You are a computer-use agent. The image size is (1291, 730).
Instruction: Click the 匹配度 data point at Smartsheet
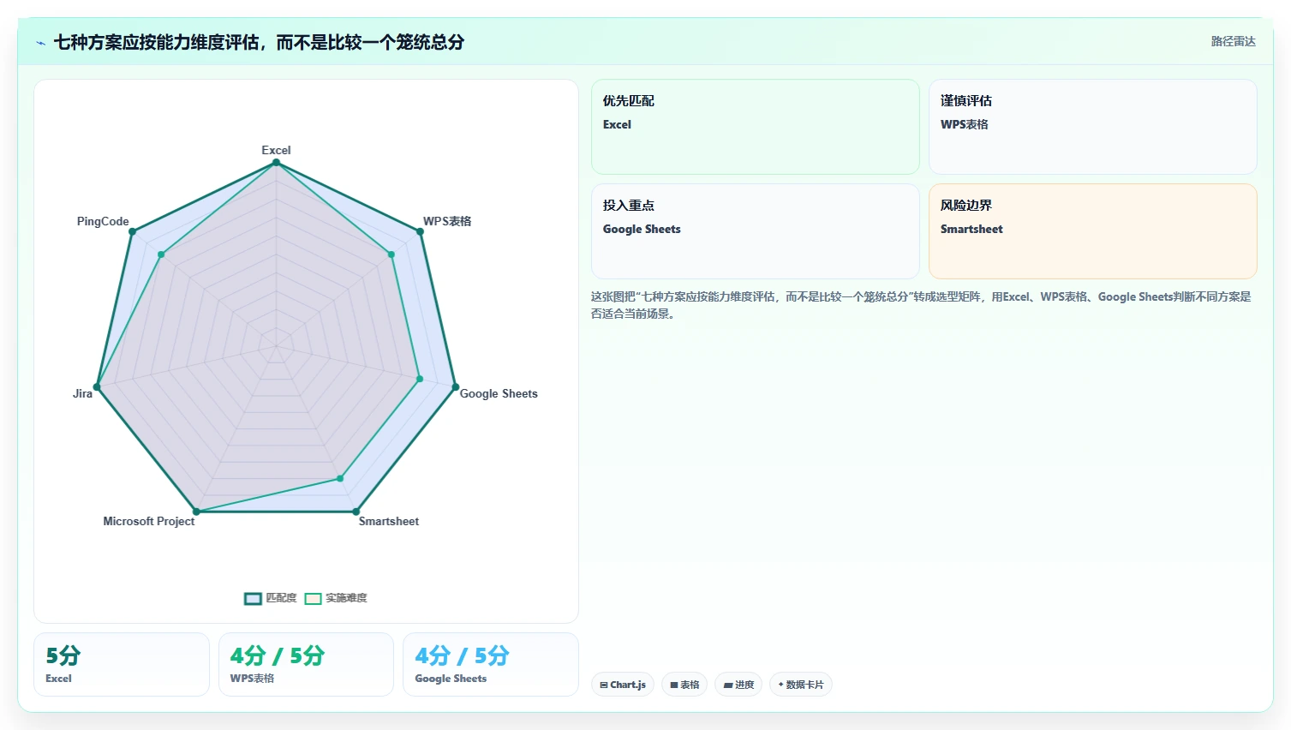coord(356,512)
